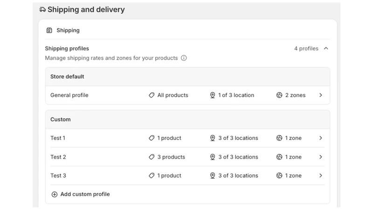
Task: Open Test 2 profile via its chevron
Action: pos(321,157)
